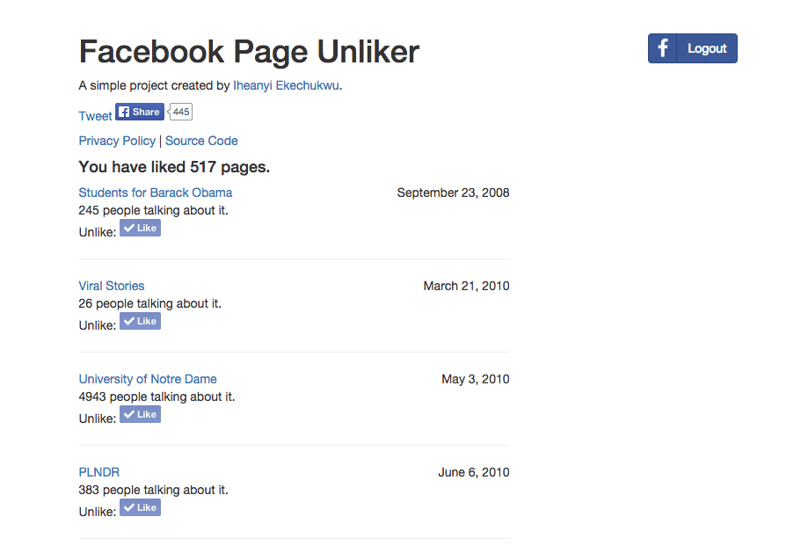Click the September 23, 2008 date
Image resolution: width=808 pixels, height=546 pixels.
[453, 193]
